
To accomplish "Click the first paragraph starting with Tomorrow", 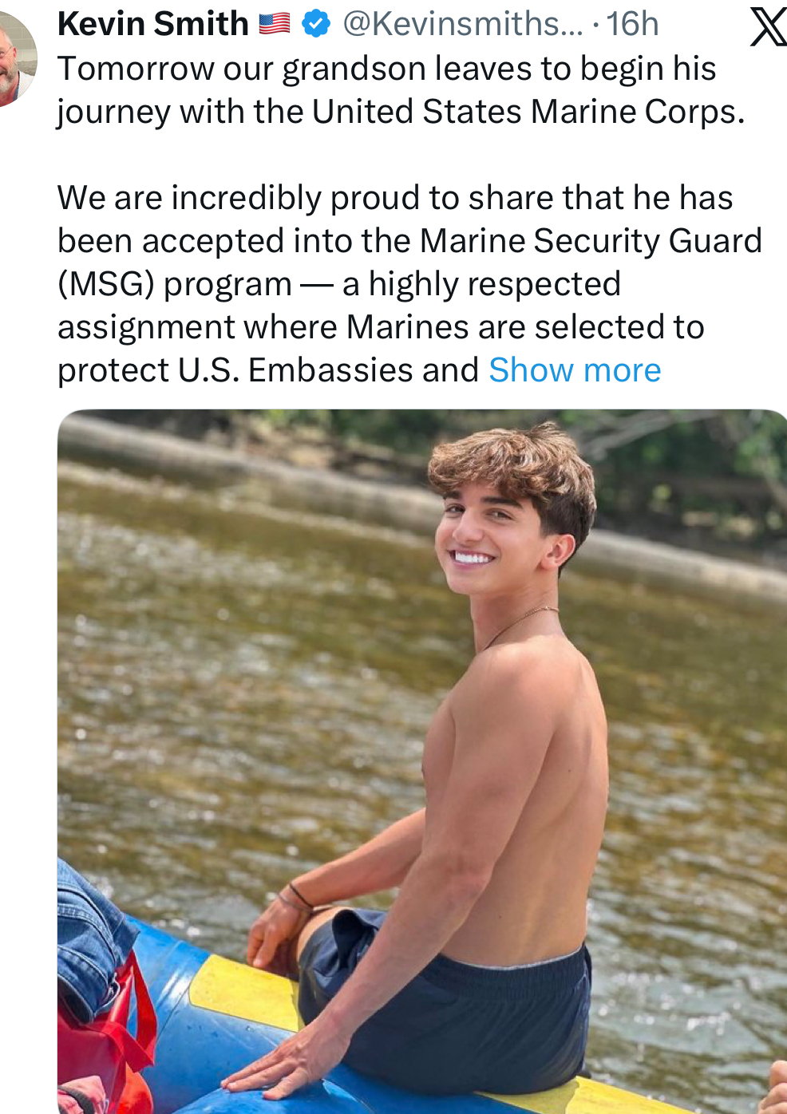I will pyautogui.click(x=399, y=90).
